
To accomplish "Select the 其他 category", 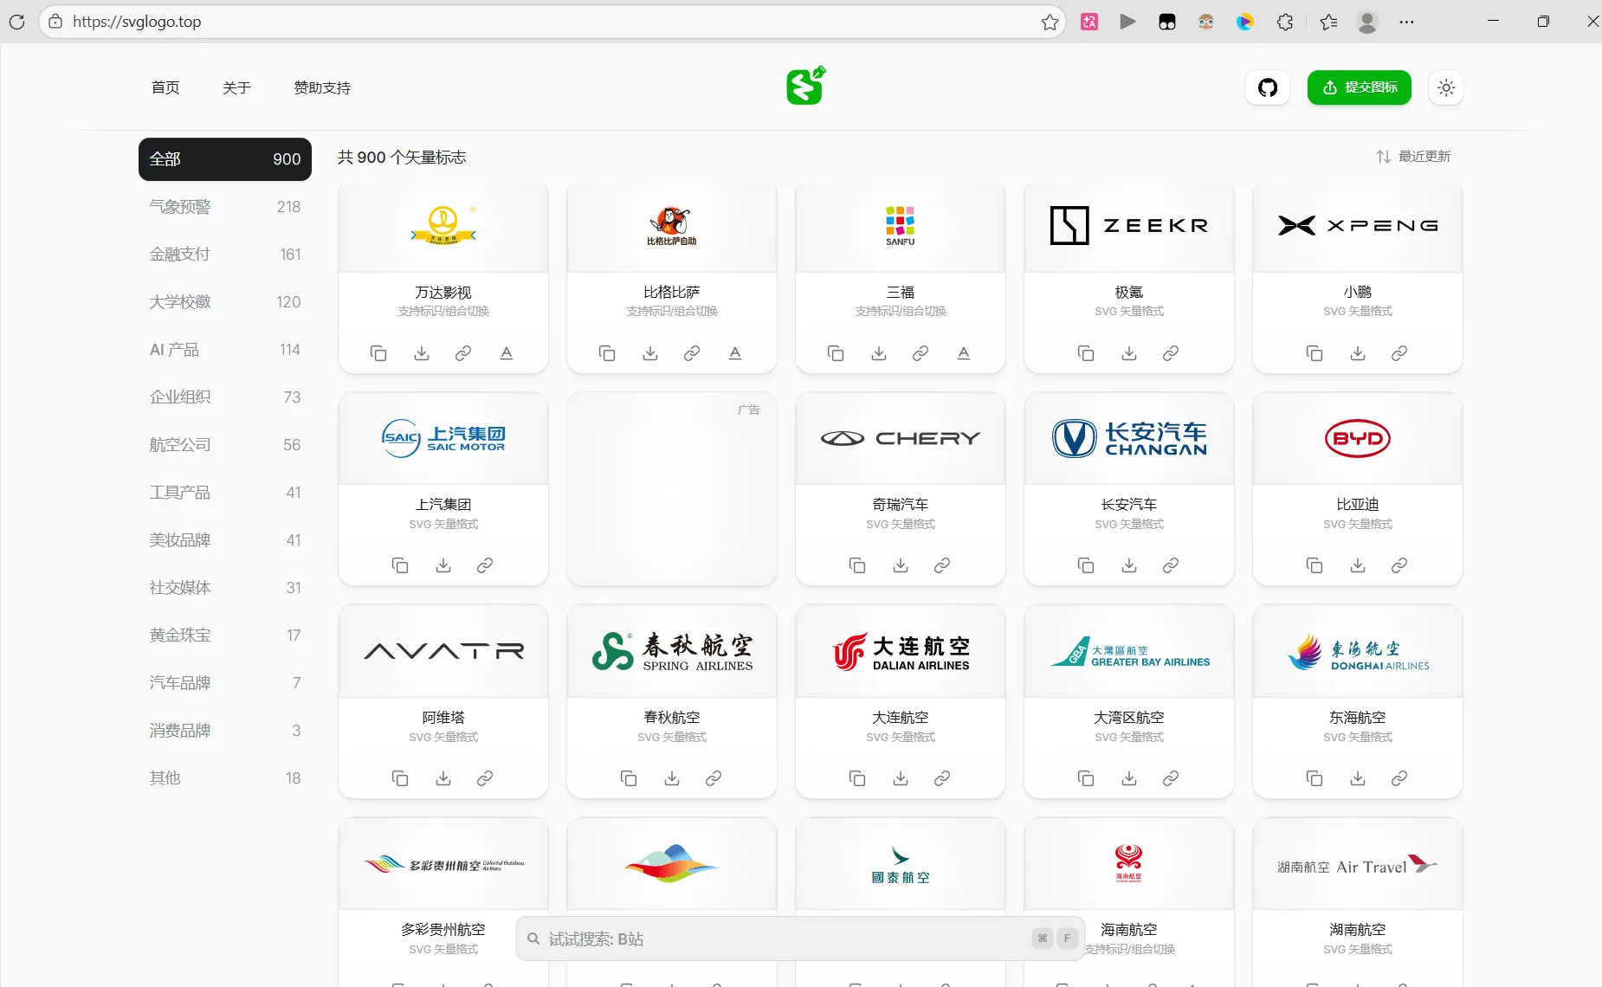I will [x=225, y=778].
